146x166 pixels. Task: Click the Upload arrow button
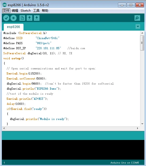[x=14, y=18]
